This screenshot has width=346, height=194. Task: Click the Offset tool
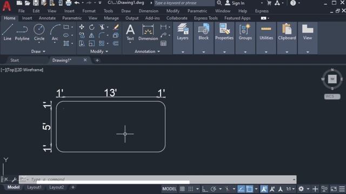click(x=116, y=43)
